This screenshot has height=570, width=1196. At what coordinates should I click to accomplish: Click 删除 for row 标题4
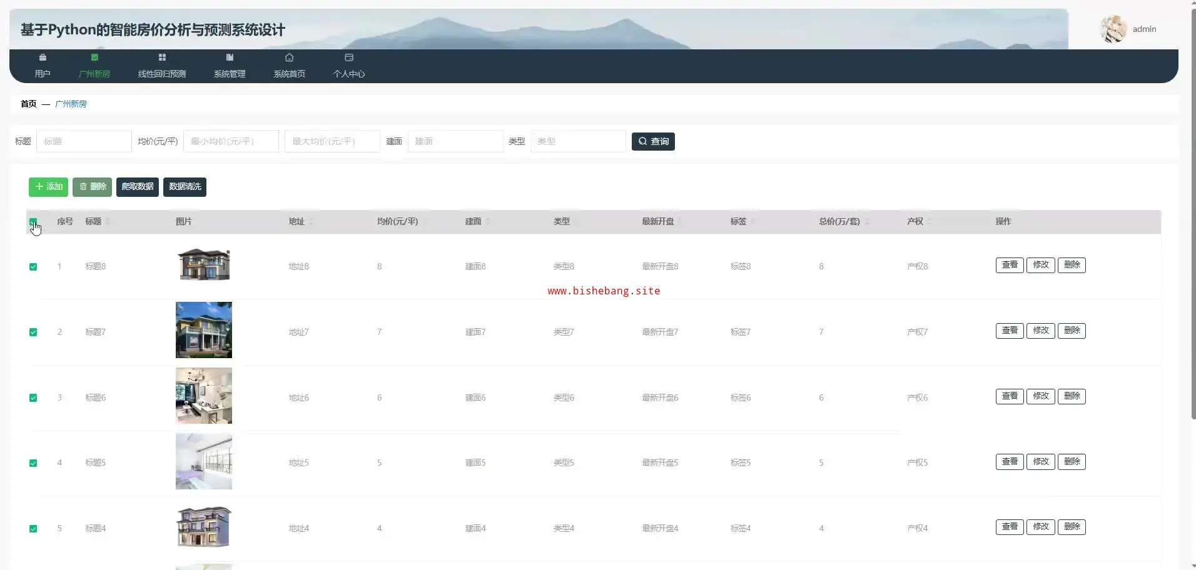click(x=1072, y=527)
